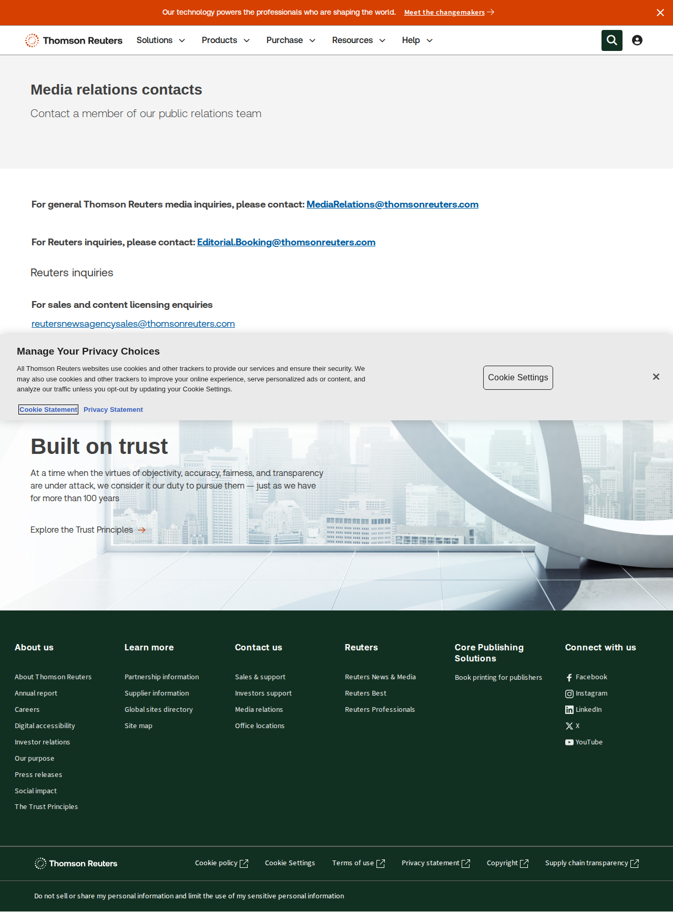Open Office locations footer link
Viewport: 673px width, 912px height.
click(260, 726)
